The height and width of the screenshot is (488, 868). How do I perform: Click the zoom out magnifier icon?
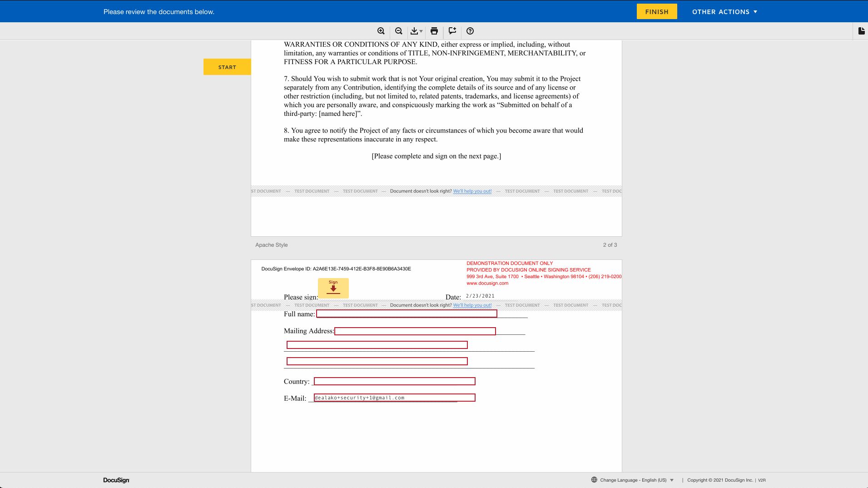click(x=399, y=31)
